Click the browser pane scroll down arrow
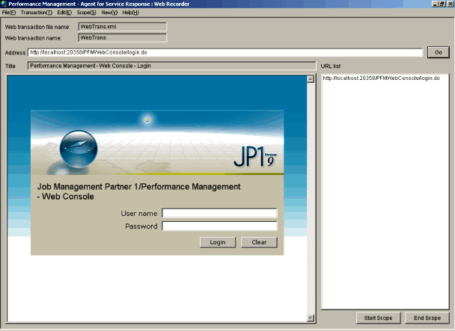Viewport: 455px width, 331px height. (x=311, y=318)
